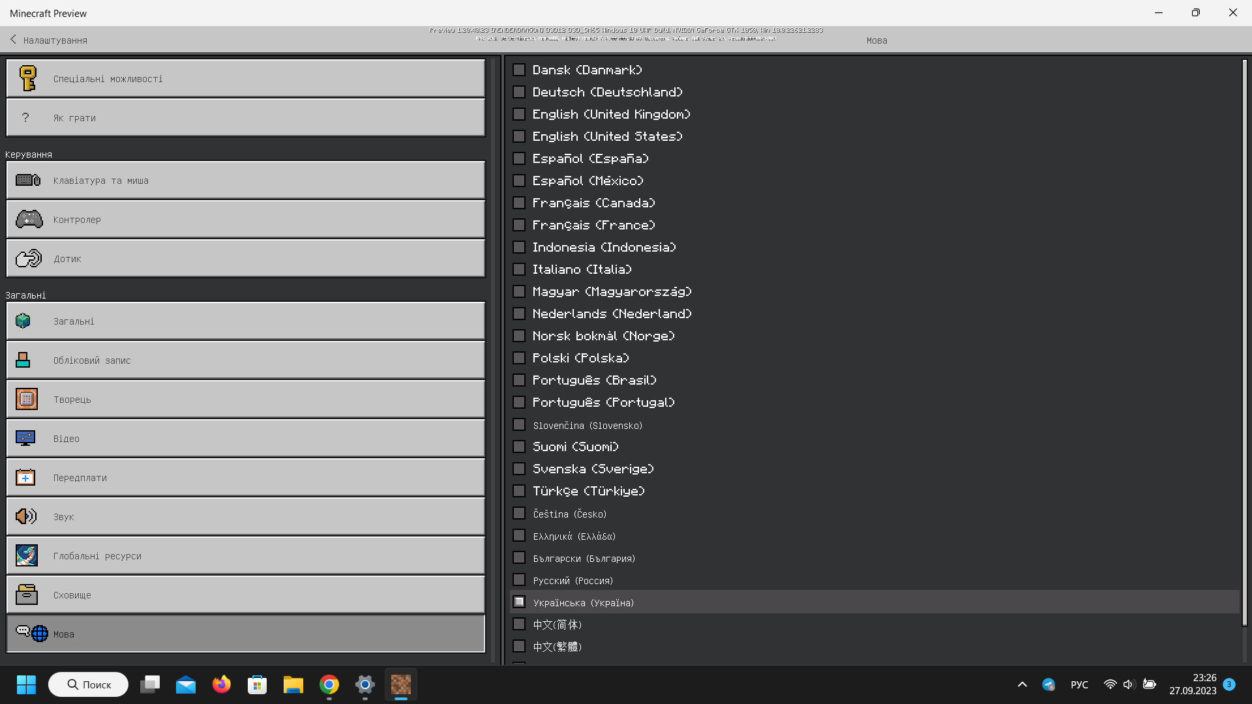Open Telegram from the system tray
This screenshot has width=1252, height=704.
click(x=1049, y=684)
